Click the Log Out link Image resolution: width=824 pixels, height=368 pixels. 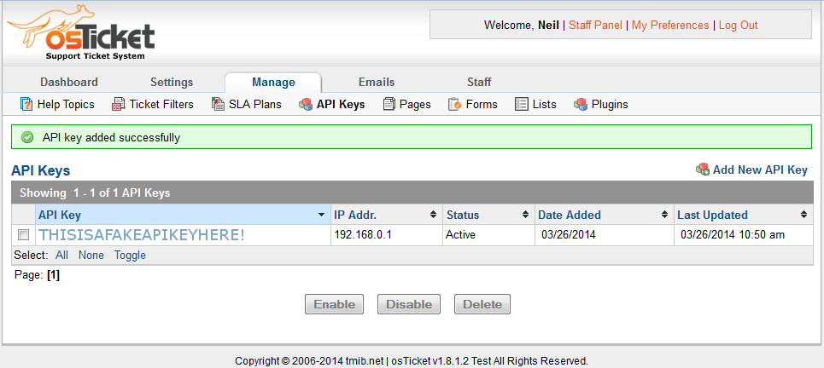click(x=739, y=26)
